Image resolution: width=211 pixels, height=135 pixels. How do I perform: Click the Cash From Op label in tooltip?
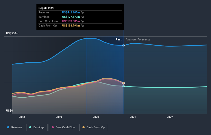click(48, 26)
